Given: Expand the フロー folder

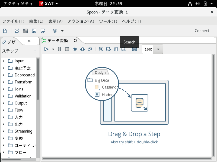Looking at the screenshot, I should tap(4, 152).
